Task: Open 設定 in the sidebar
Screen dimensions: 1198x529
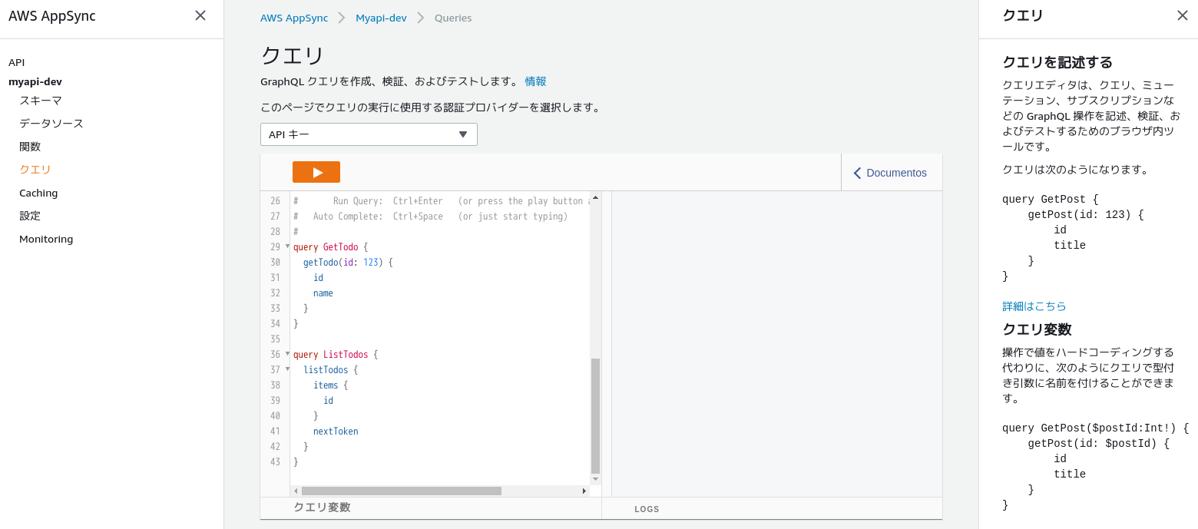Action: 30,216
